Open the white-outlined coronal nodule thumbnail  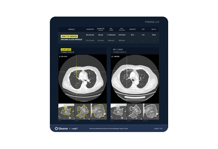[135, 112]
